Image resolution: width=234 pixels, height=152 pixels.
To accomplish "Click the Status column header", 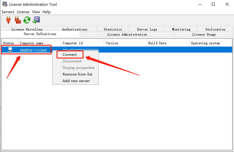I will (10, 43).
